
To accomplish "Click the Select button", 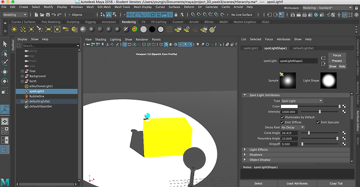I will point(258,184).
